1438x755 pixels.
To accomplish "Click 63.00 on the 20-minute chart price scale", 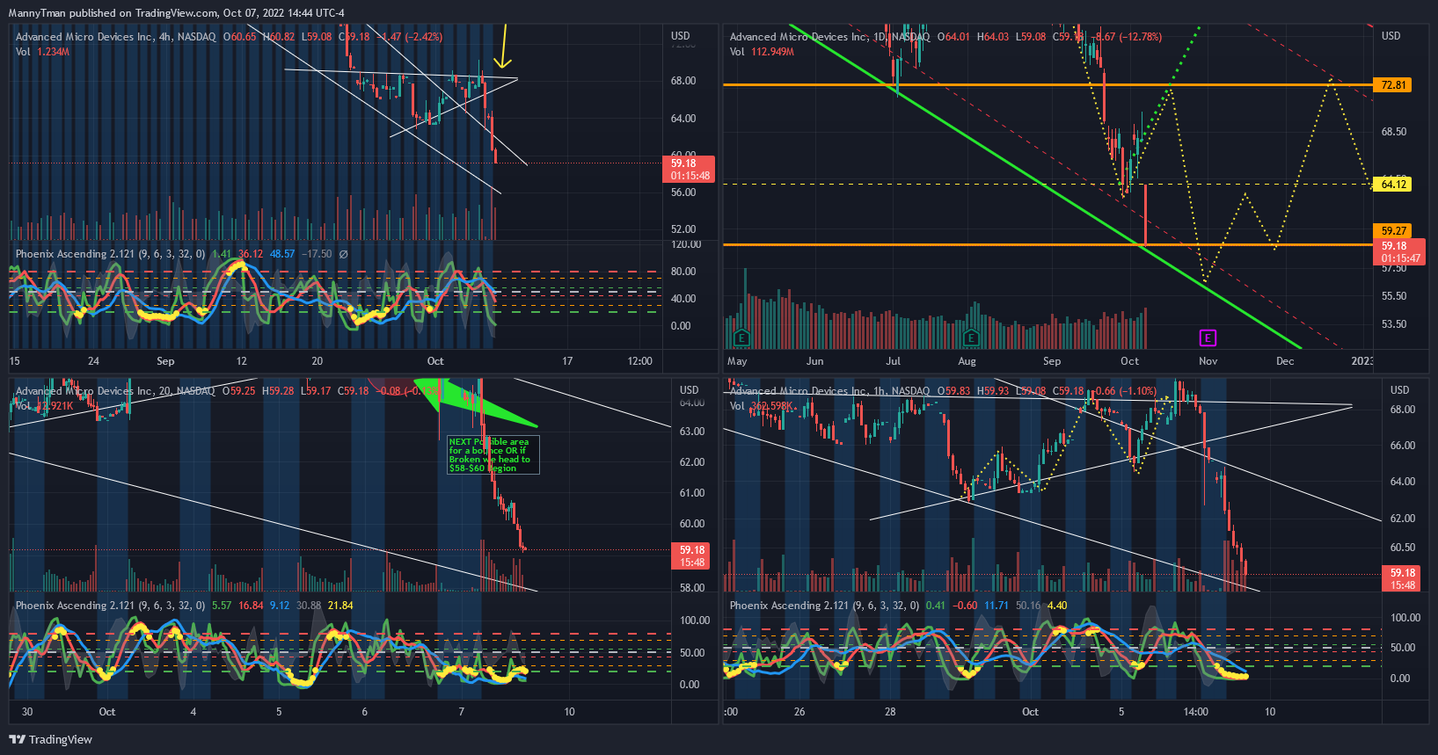I will 692,432.
